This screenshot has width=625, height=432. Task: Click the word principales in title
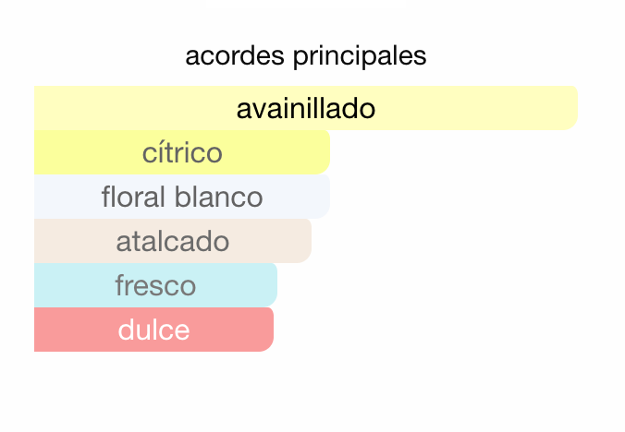[360, 57]
